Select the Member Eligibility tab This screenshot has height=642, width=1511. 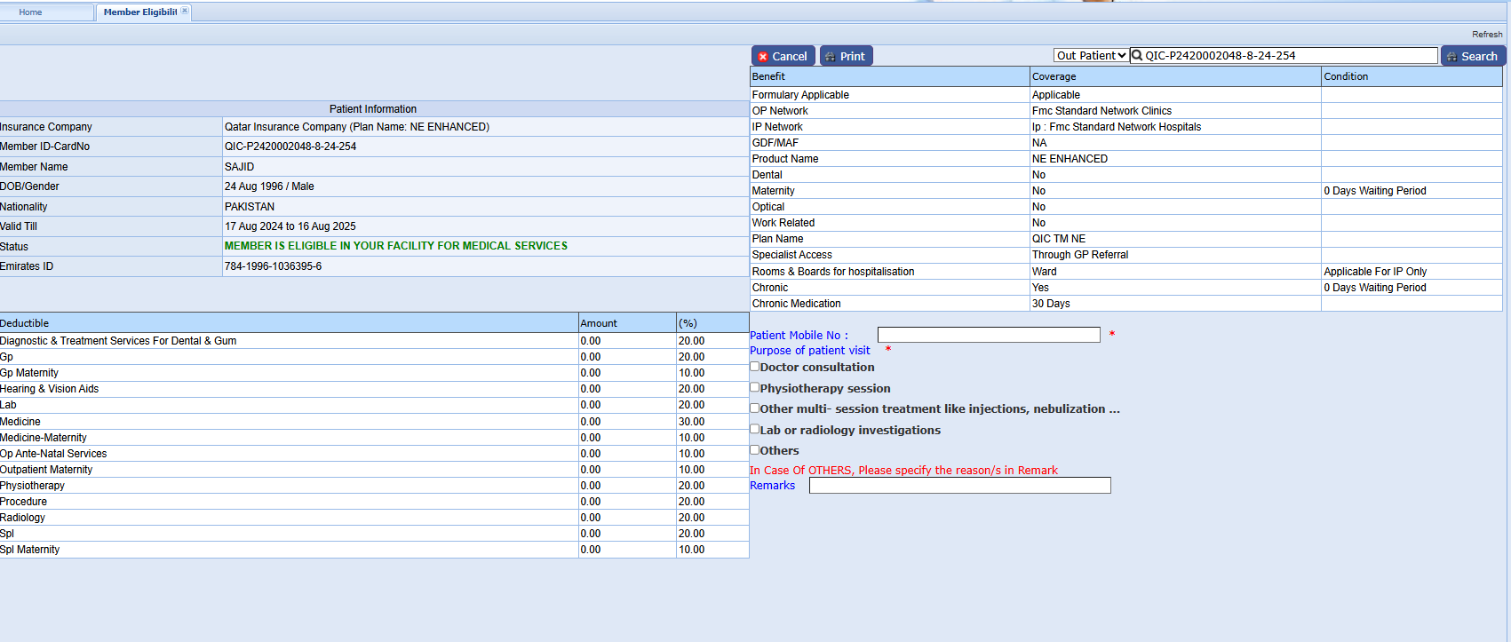139,12
